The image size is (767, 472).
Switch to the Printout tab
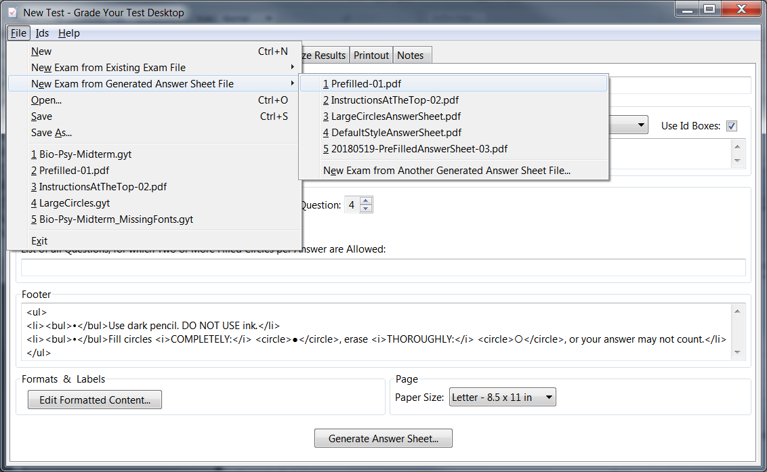coord(371,56)
